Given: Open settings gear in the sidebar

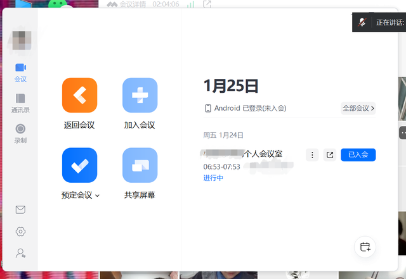Looking at the screenshot, I should [20, 232].
